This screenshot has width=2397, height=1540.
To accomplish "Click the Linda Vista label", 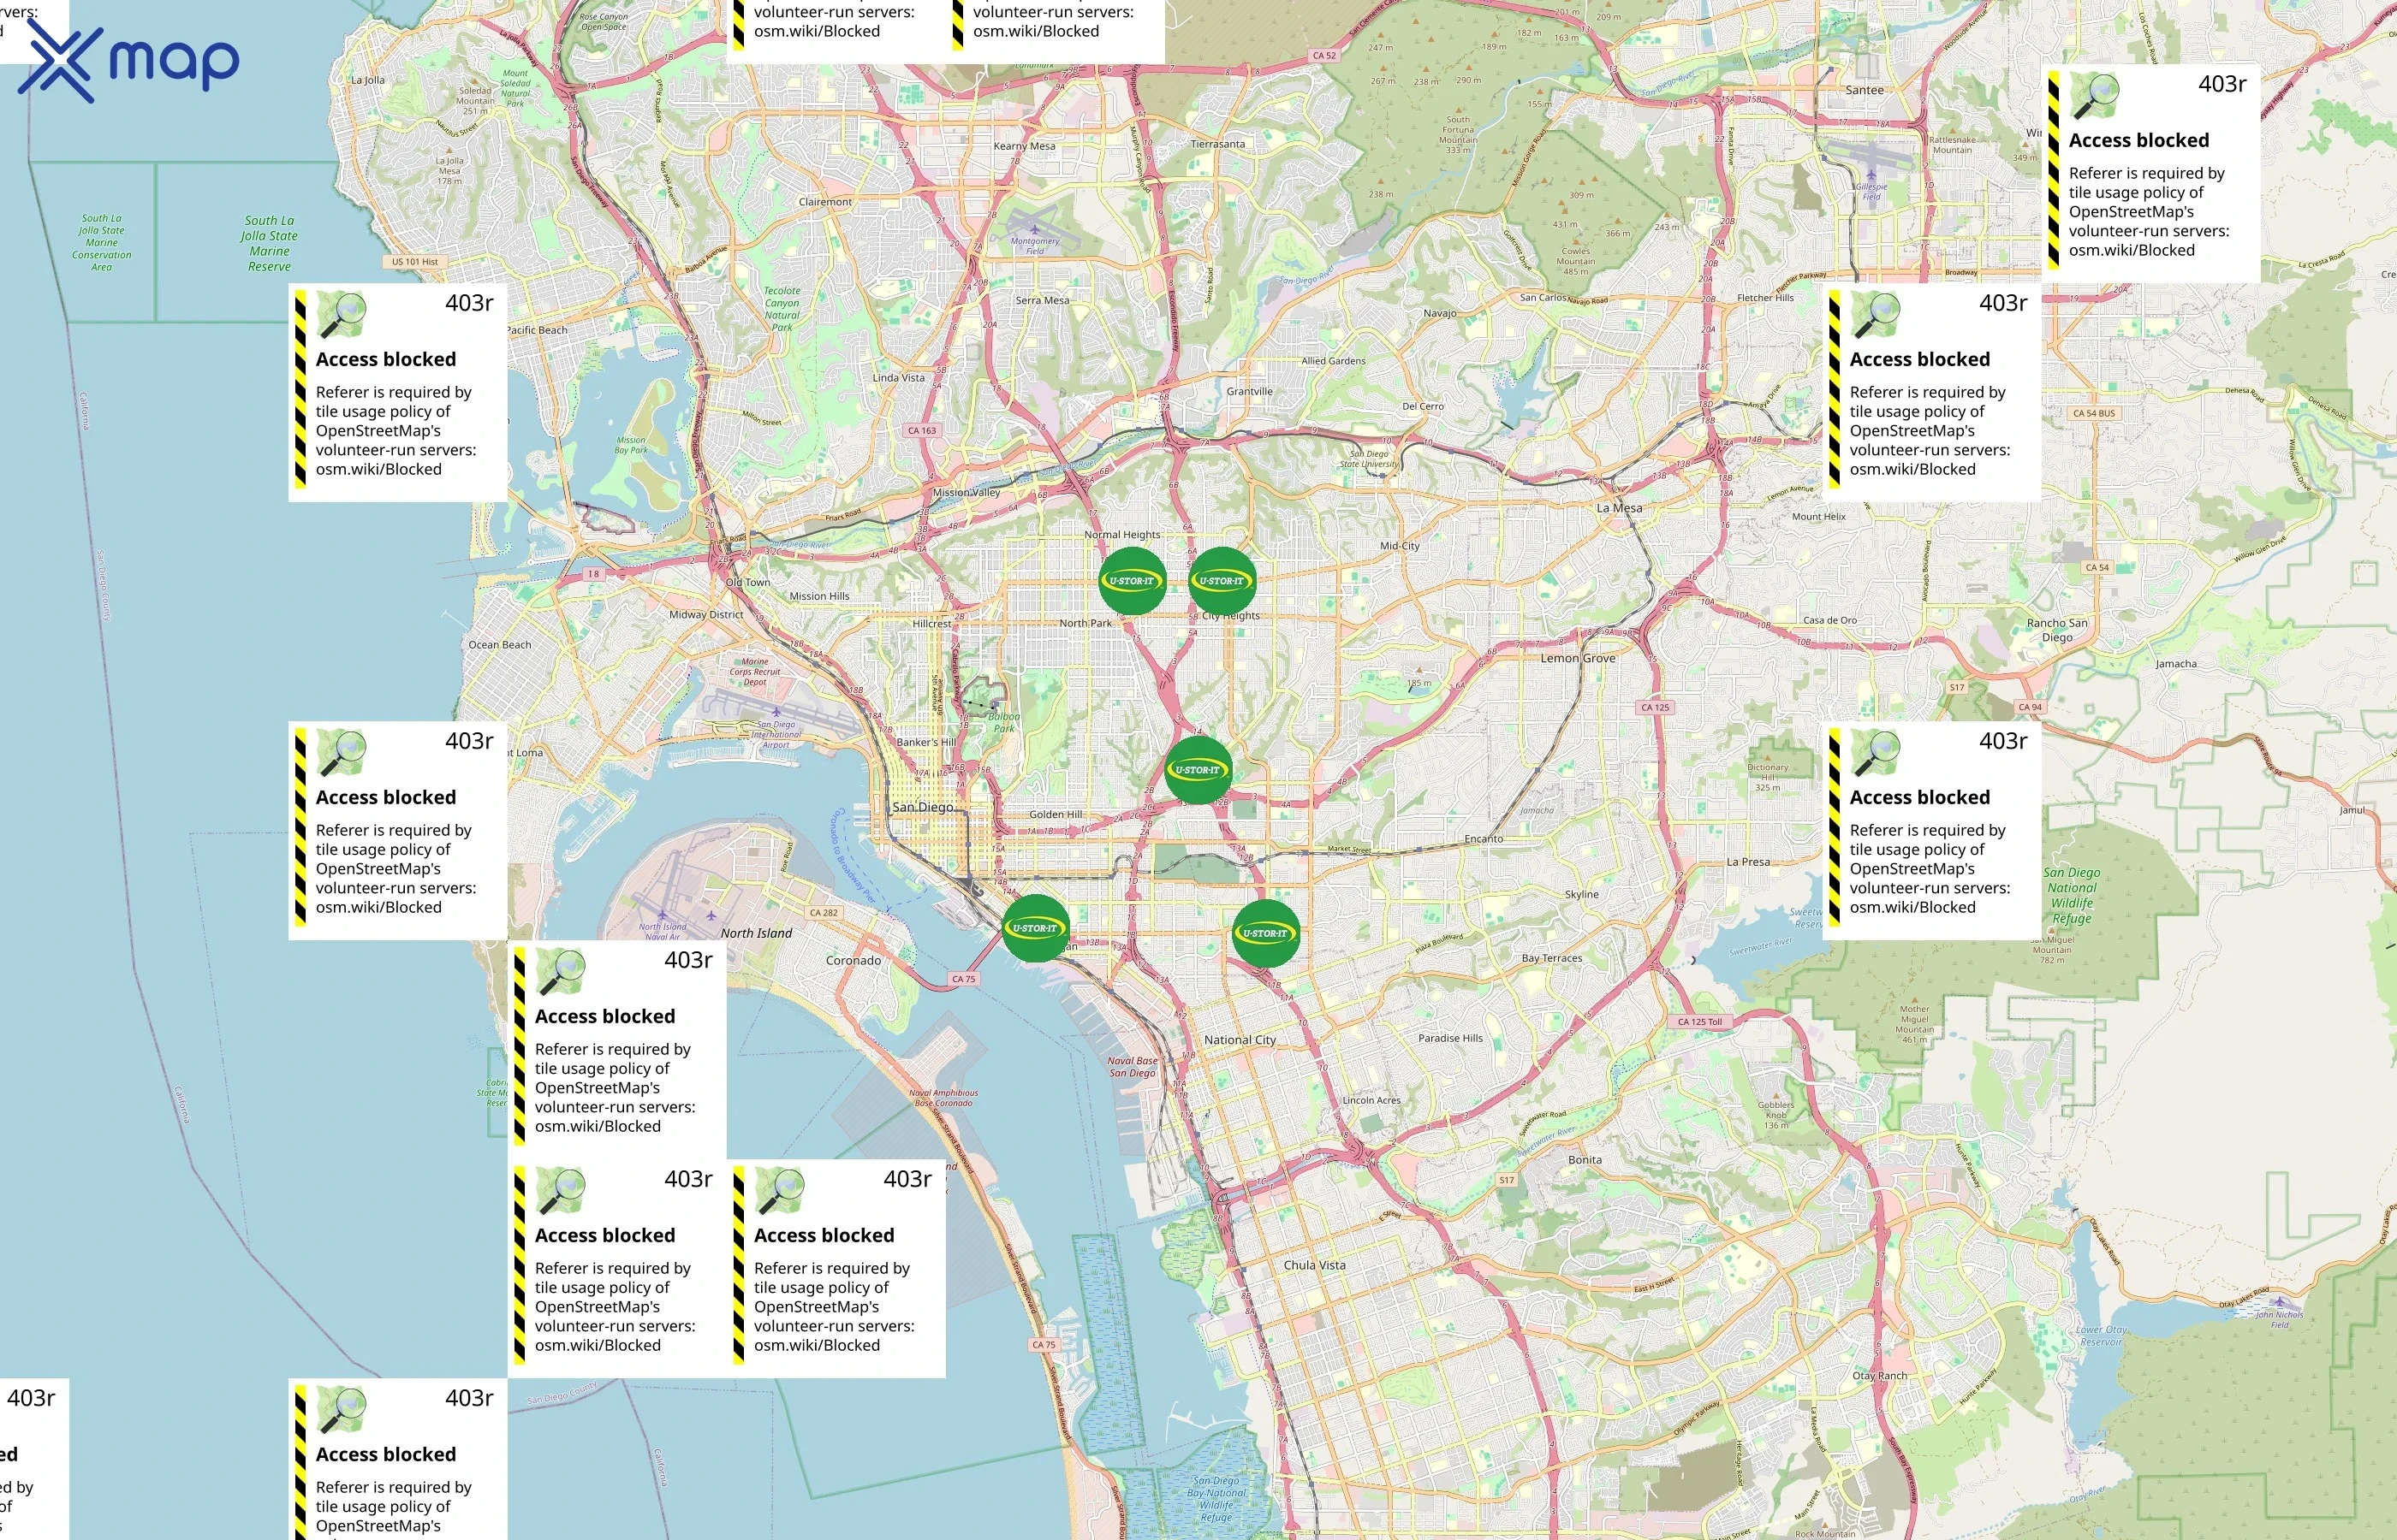I will tap(898, 378).
